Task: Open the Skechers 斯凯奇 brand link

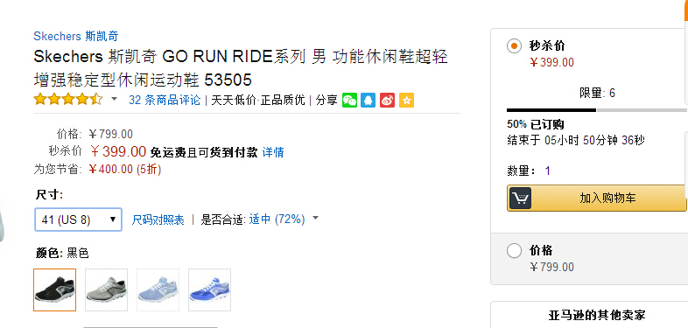Action: (76, 36)
